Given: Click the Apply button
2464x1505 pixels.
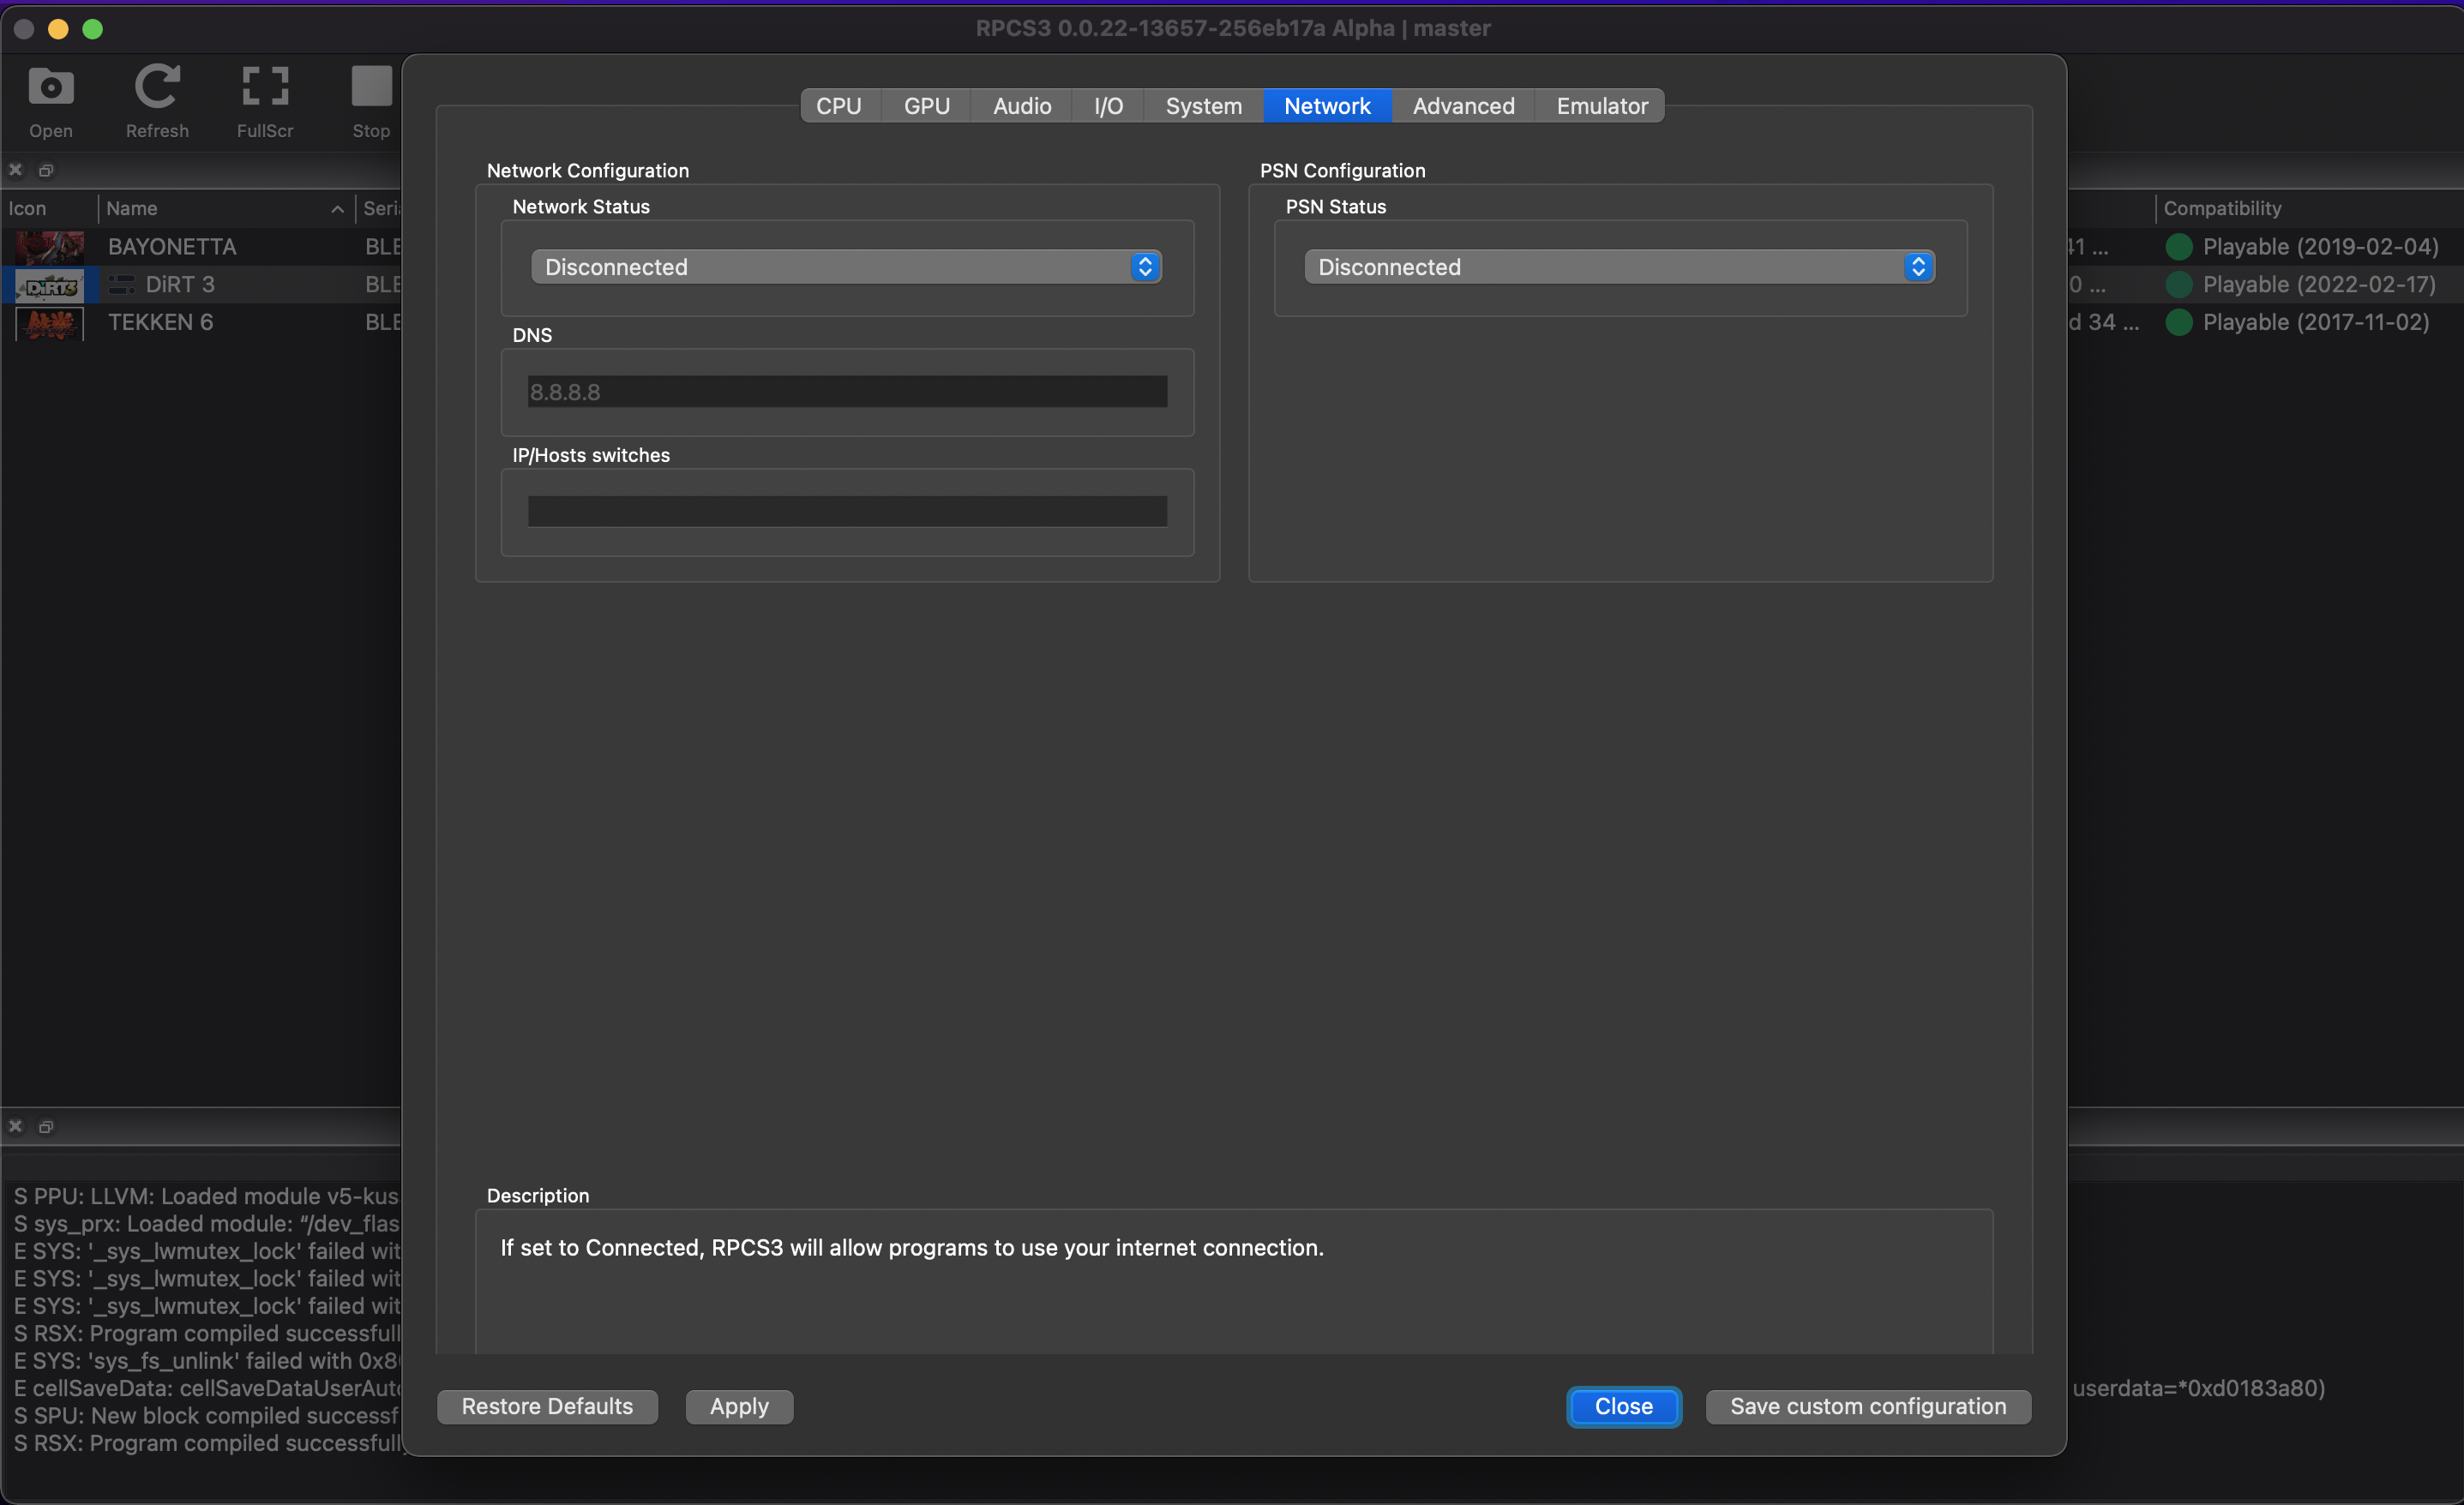Looking at the screenshot, I should point(739,1406).
